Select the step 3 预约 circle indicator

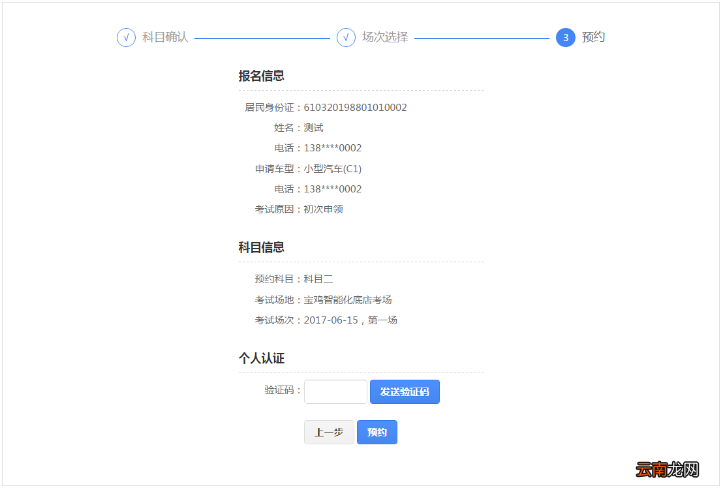[x=564, y=38]
